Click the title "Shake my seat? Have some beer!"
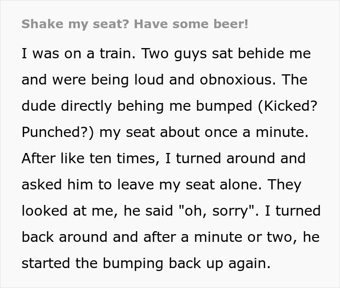340x288 pixels. click(135, 24)
